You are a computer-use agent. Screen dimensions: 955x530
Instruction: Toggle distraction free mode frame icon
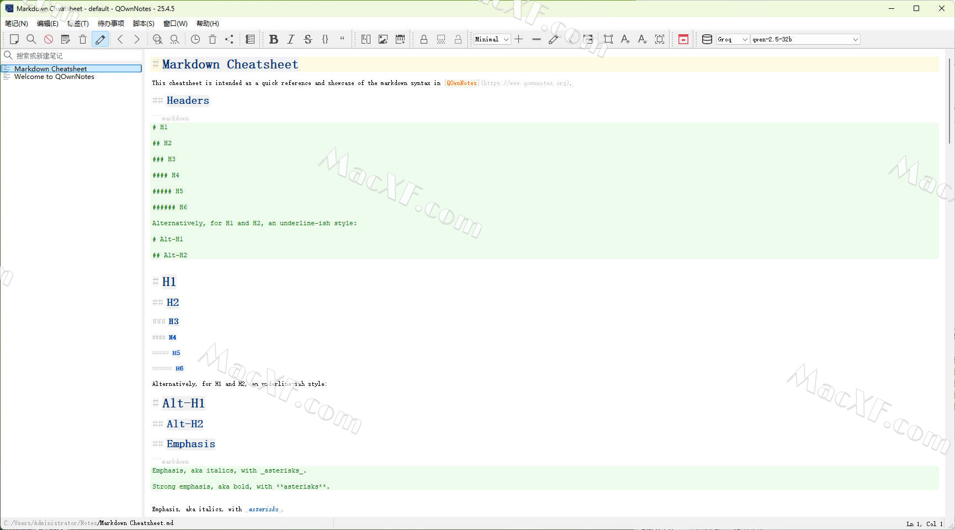tap(608, 39)
